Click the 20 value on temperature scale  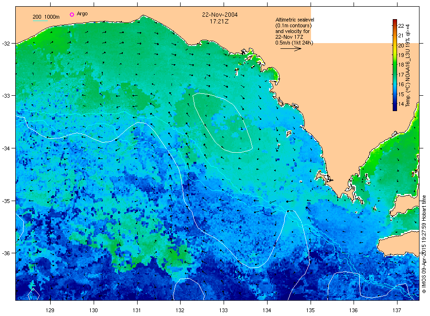coord(401,45)
